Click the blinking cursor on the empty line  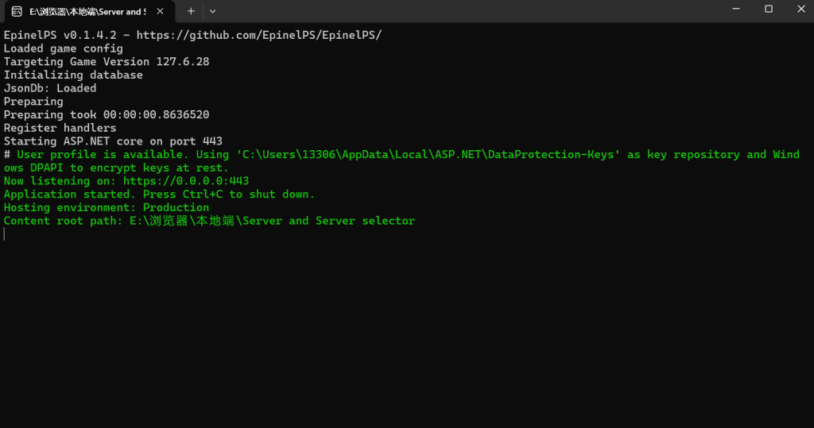tap(5, 234)
